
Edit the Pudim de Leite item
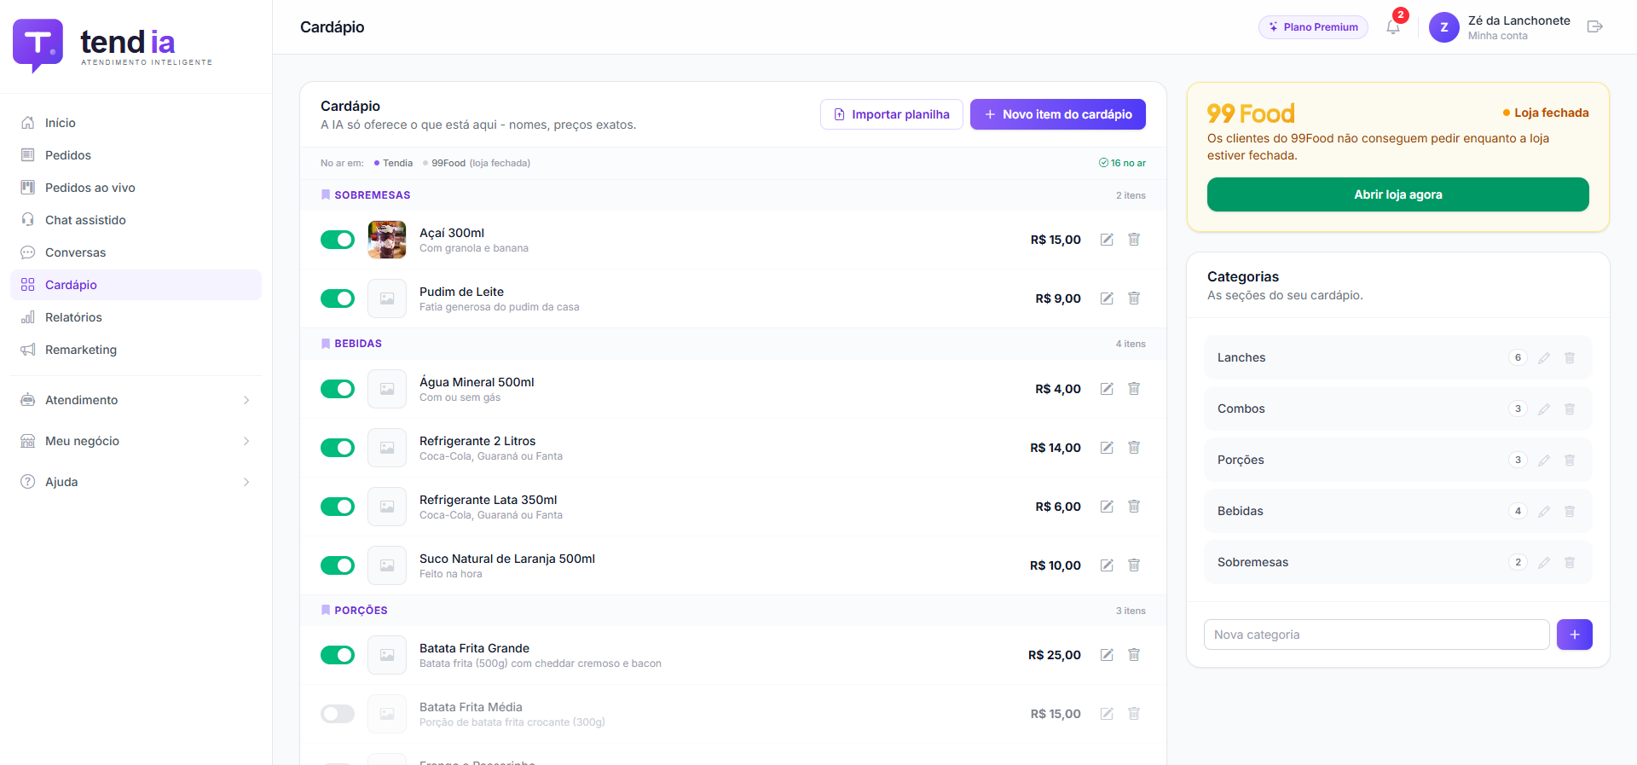(1107, 298)
